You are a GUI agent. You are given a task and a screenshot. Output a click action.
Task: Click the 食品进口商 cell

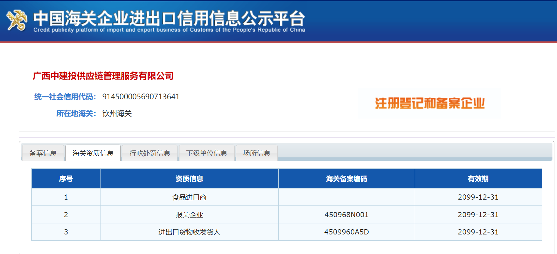pyautogui.click(x=189, y=197)
